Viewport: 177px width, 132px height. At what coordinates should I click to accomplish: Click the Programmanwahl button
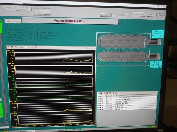(x=138, y=14)
